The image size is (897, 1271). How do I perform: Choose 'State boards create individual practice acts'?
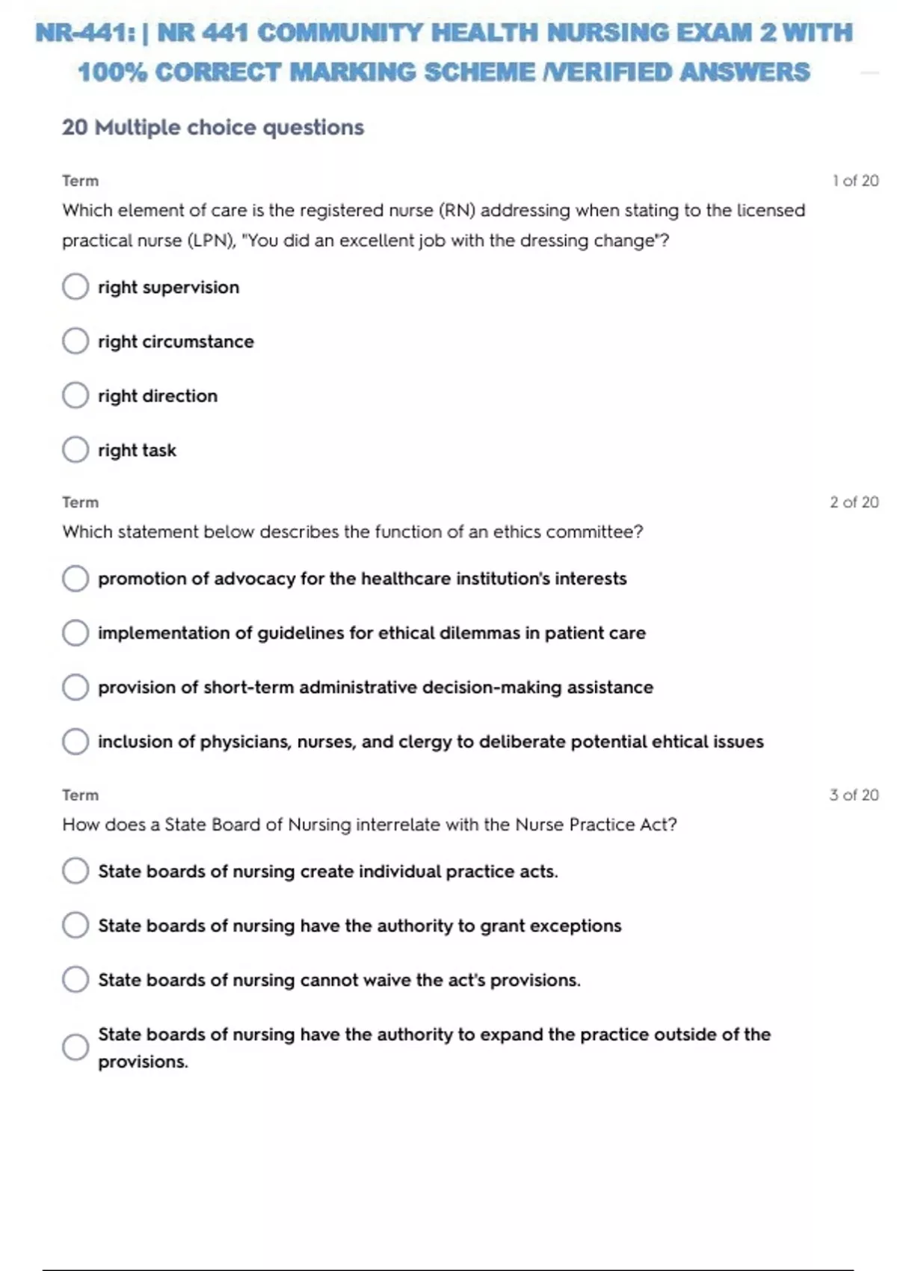pyautogui.click(x=75, y=871)
